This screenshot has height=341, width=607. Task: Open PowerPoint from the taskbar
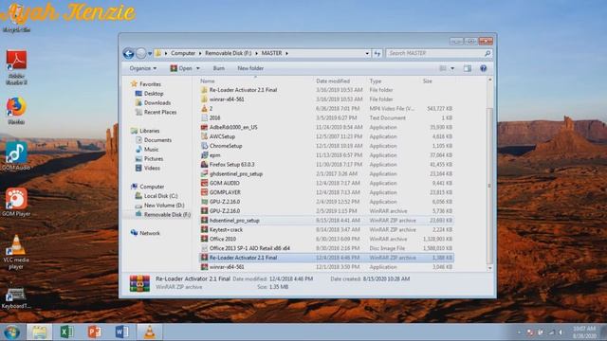pos(95,332)
